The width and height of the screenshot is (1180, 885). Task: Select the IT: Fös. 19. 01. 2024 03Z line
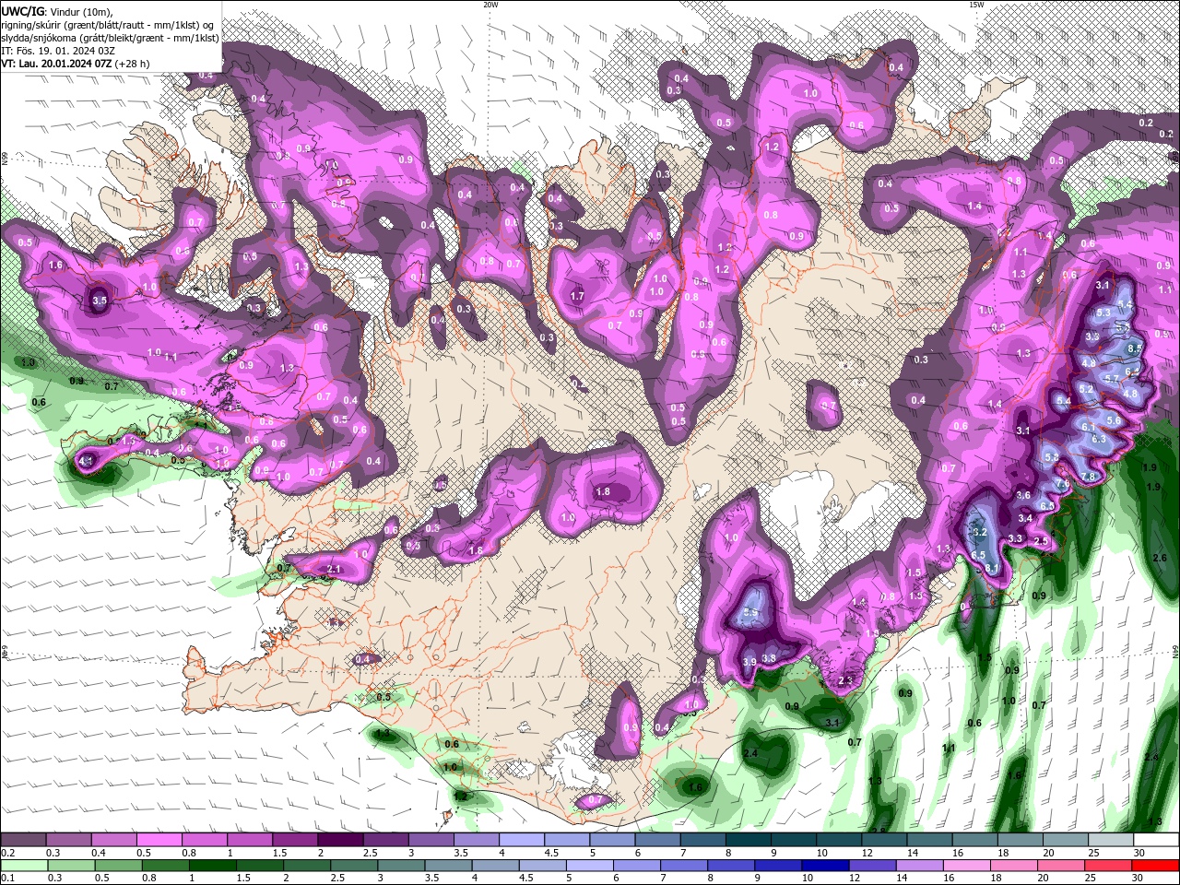click(57, 51)
